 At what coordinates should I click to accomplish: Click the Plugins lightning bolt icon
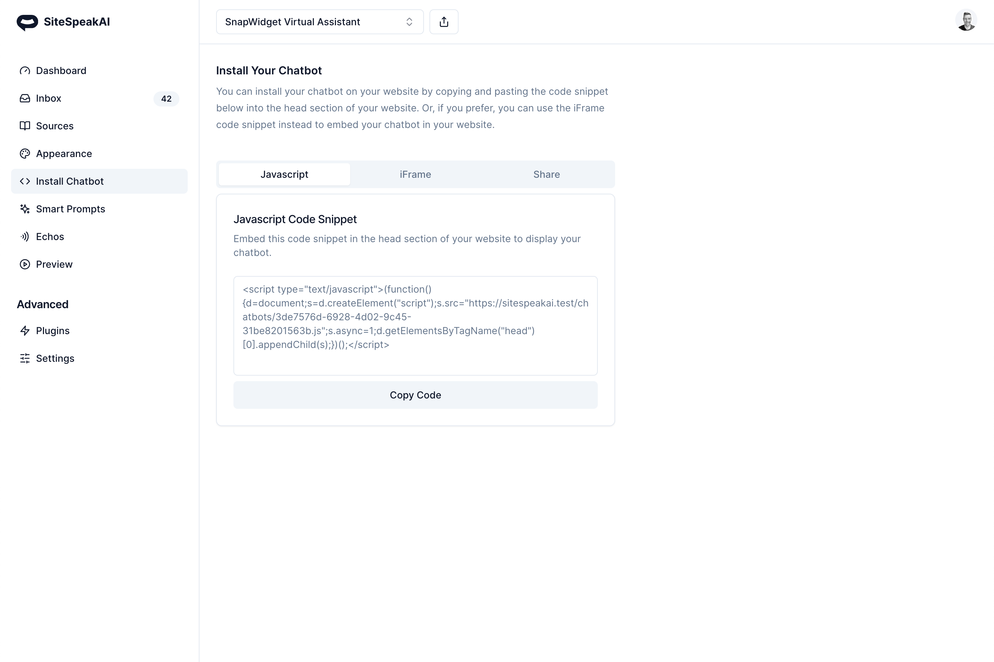pos(25,331)
